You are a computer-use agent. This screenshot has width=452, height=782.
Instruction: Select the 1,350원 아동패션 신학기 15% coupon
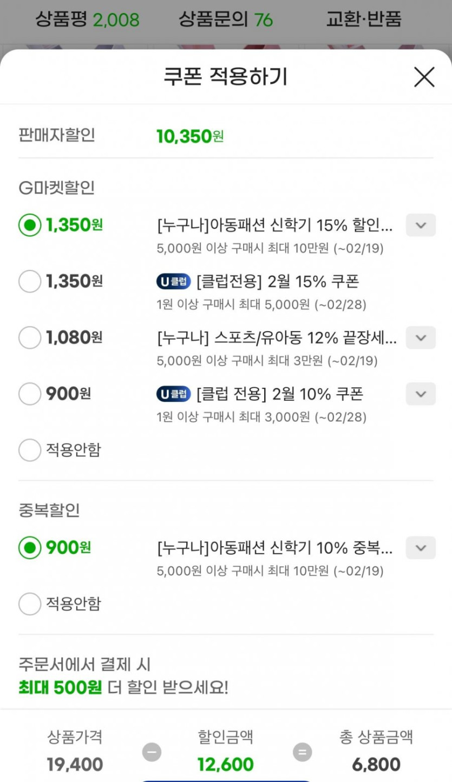30,225
